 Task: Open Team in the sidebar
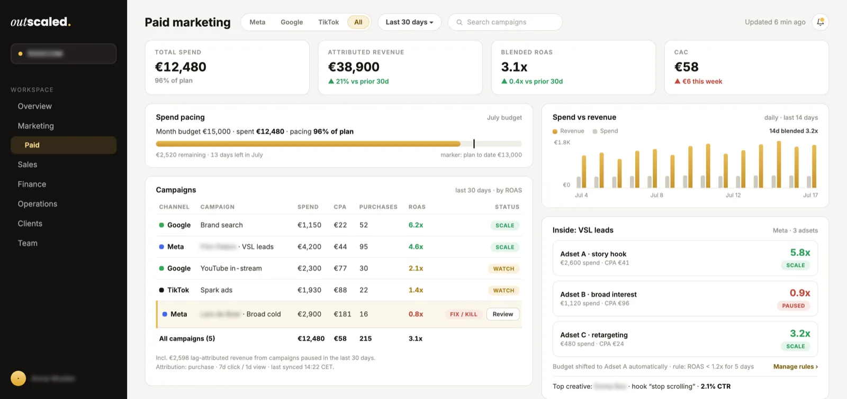click(x=28, y=243)
